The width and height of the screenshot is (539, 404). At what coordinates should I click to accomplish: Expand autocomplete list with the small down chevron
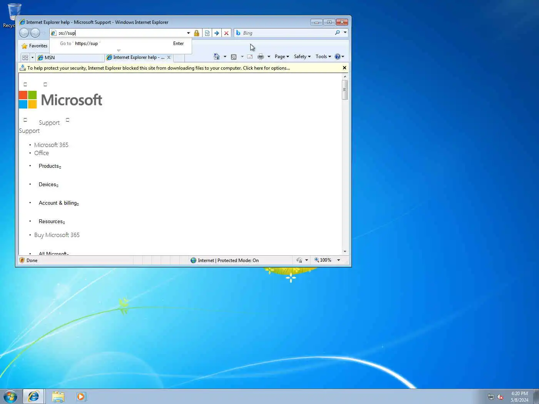[x=119, y=50]
